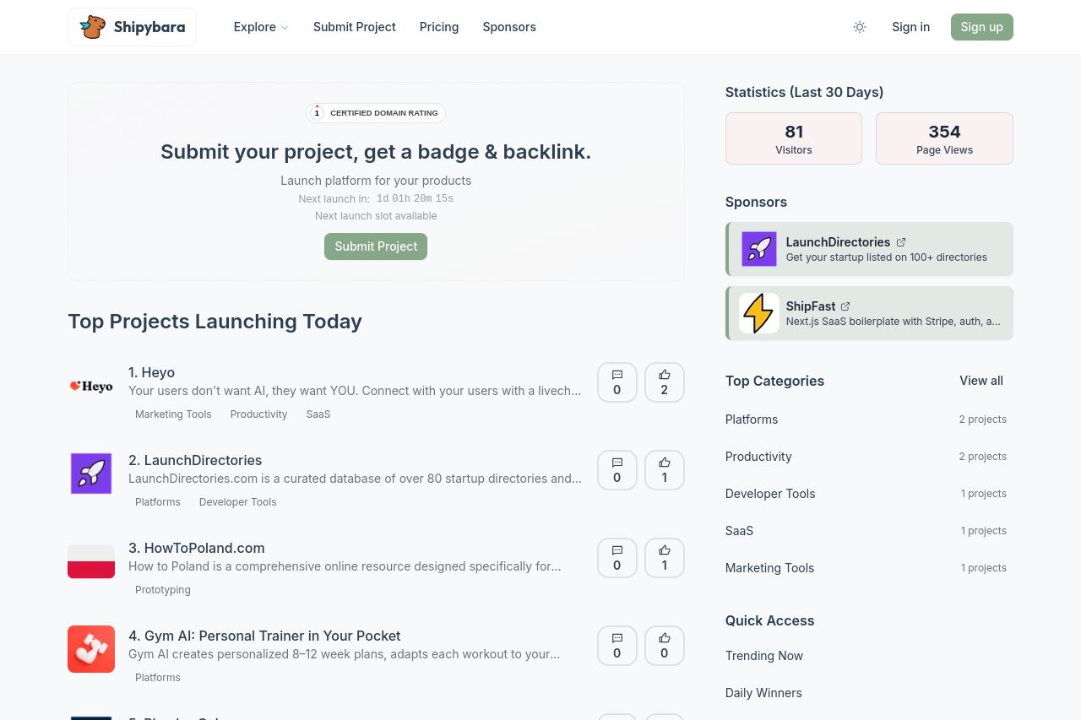Open Daily Winners quick access link
The height and width of the screenshot is (720, 1081).
pos(763,693)
